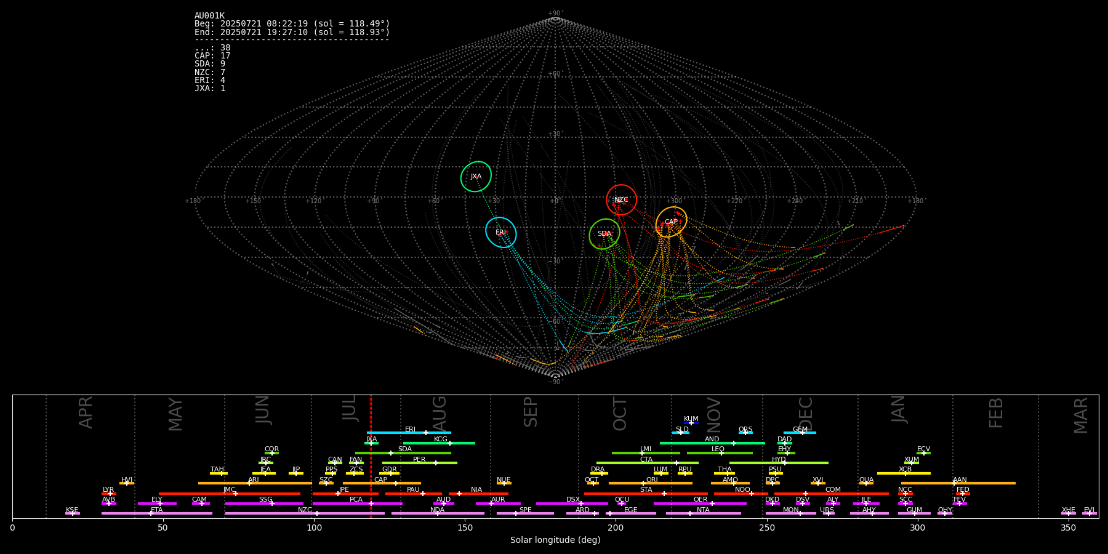This screenshot has height=554, width=1108.
Task: Click the XCB shower bar in timeline
Action: coord(904,473)
